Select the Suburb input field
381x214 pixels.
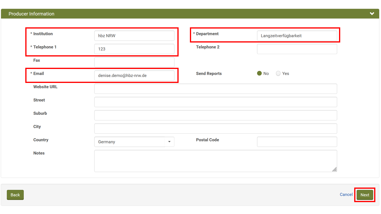click(x=216, y=115)
